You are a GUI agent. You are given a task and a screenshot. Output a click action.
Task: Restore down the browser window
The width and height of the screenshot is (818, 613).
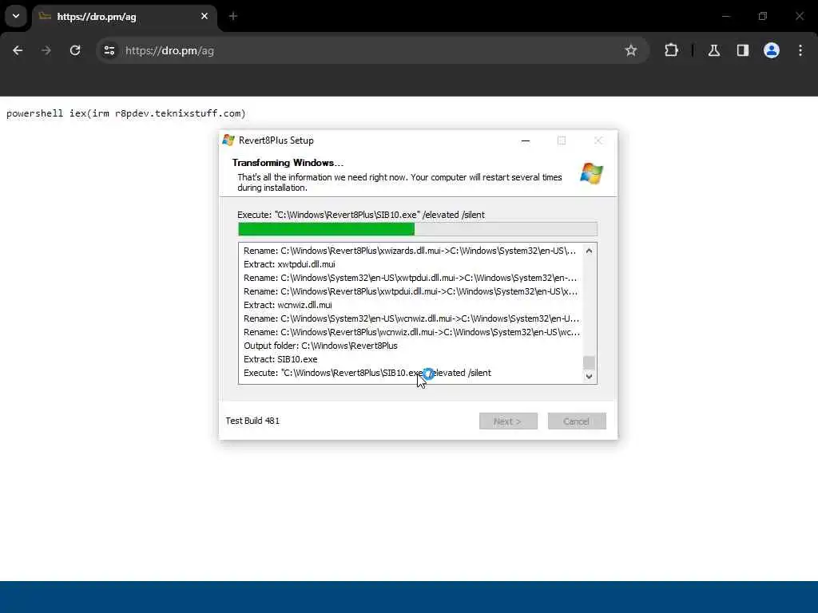tap(763, 16)
